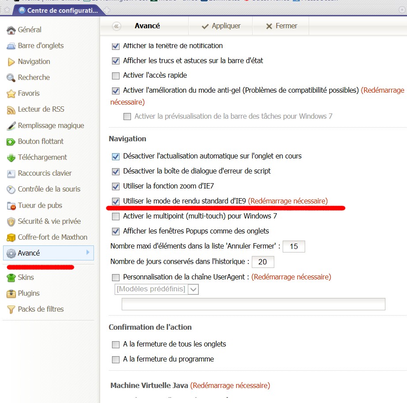Check the Windows 7 taskbar preview option
407x403 pixels.
coord(127,117)
